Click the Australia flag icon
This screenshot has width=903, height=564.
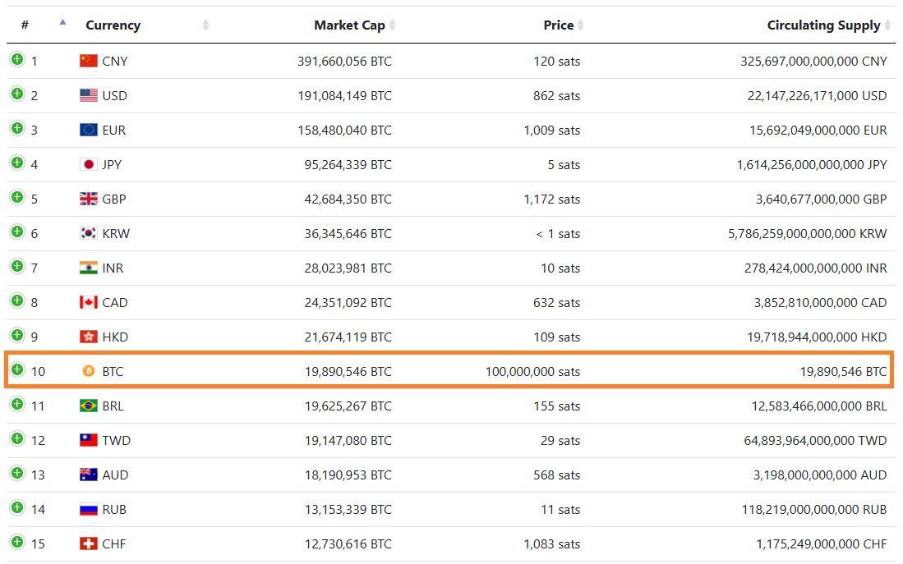[x=88, y=475]
